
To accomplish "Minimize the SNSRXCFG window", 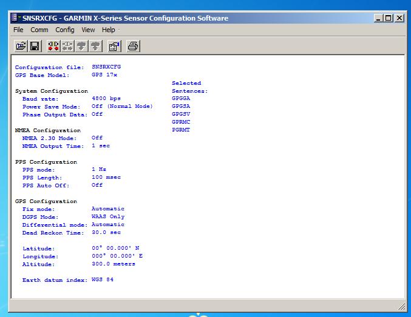I will [x=378, y=18].
